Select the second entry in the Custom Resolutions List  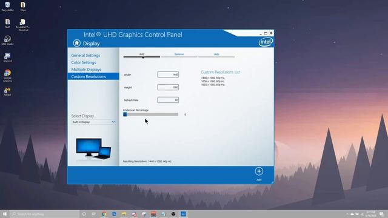coord(213,81)
